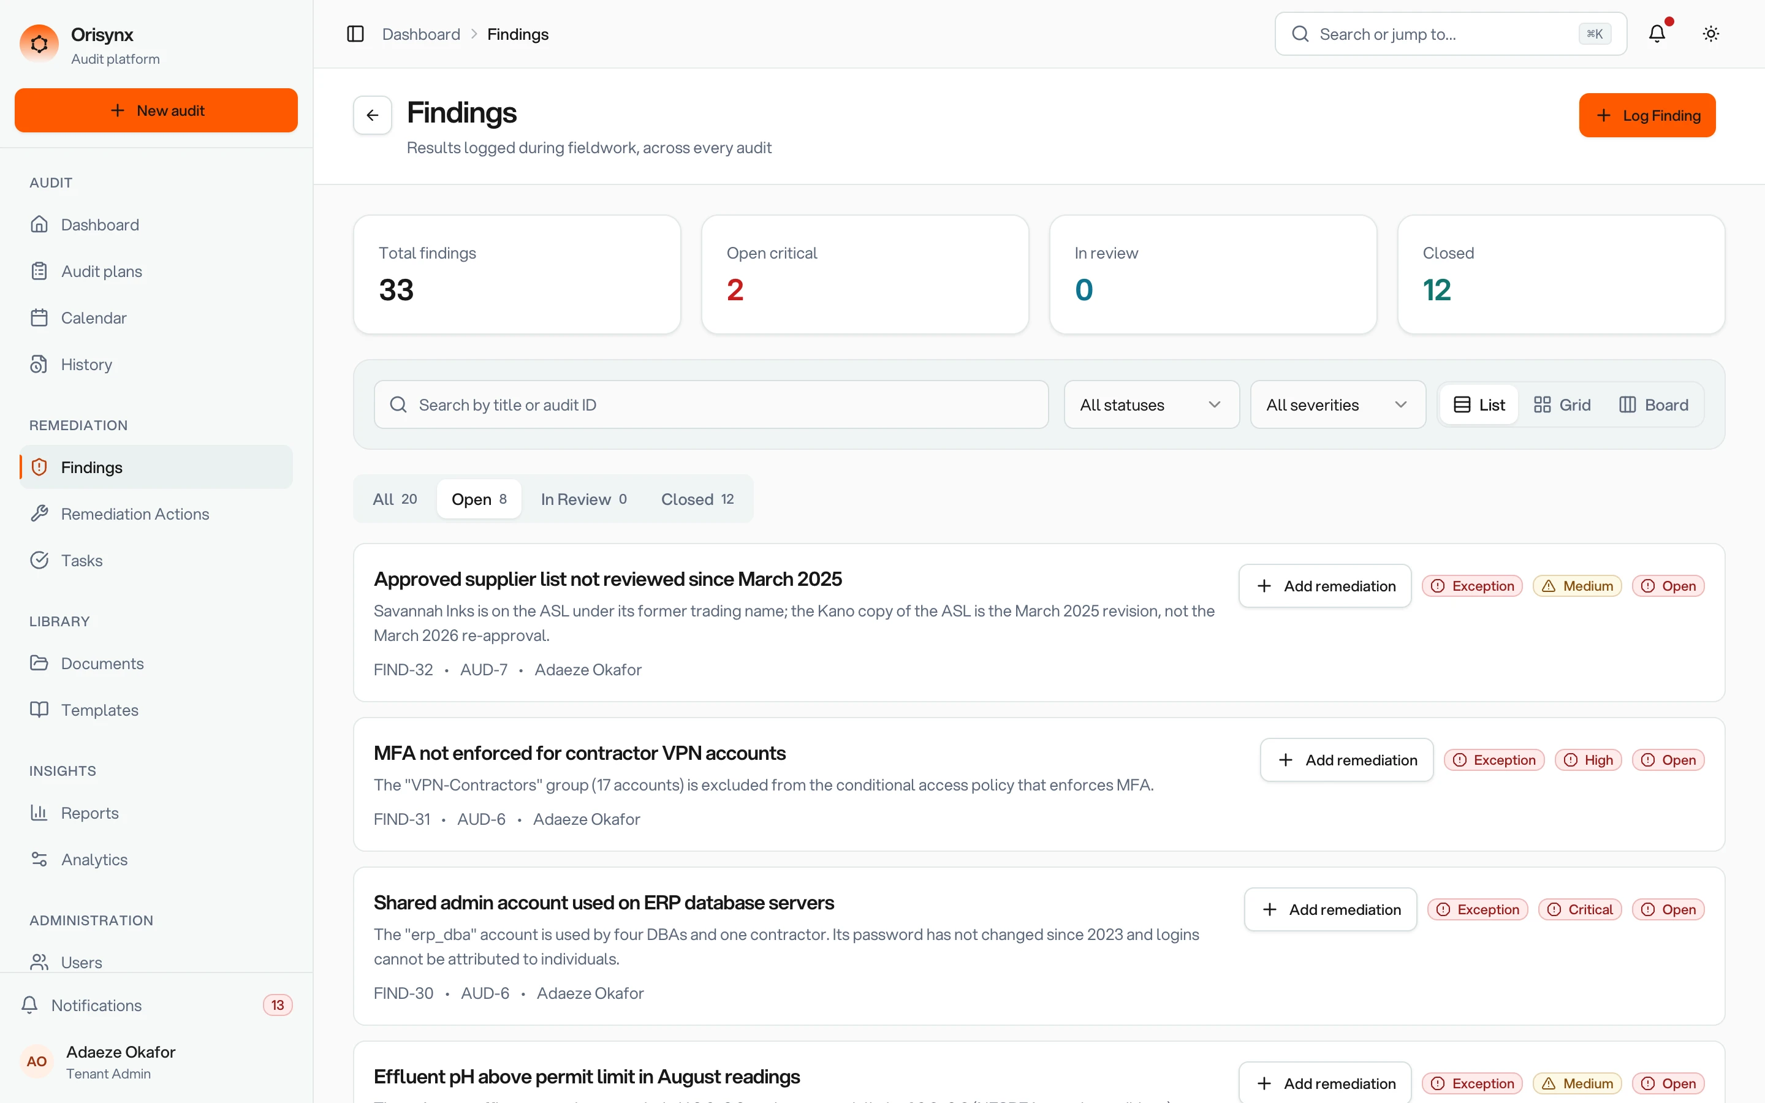Click the back arrow beside Findings title

coord(373,115)
